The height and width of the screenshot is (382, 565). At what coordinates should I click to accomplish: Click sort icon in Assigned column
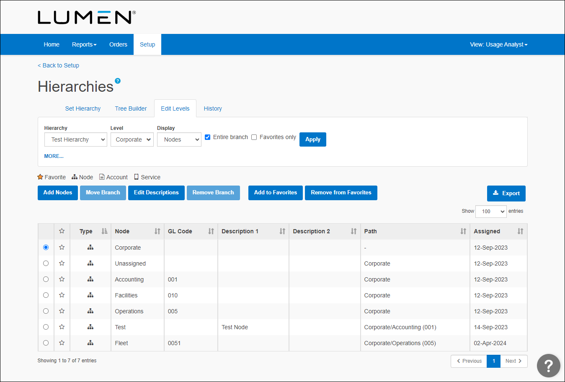[x=520, y=231]
